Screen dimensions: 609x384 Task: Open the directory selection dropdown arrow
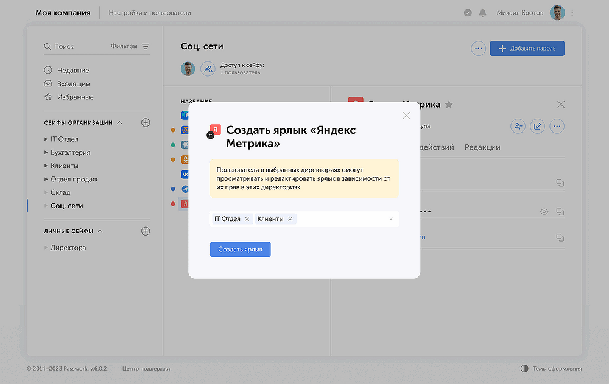[x=390, y=219]
